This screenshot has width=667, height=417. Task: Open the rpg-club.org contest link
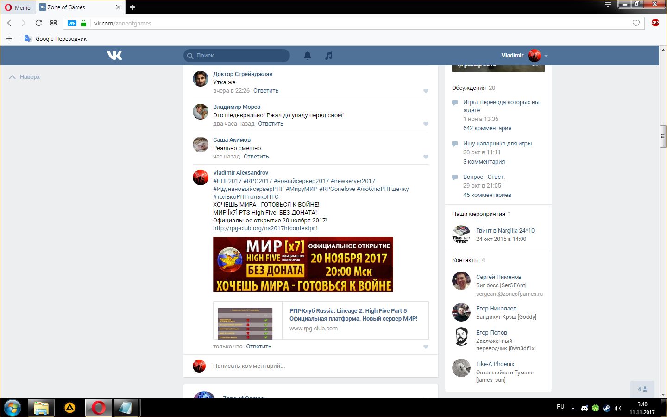point(265,228)
